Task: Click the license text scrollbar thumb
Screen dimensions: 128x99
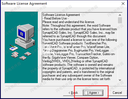Action: pyautogui.click(x=120, y=20)
